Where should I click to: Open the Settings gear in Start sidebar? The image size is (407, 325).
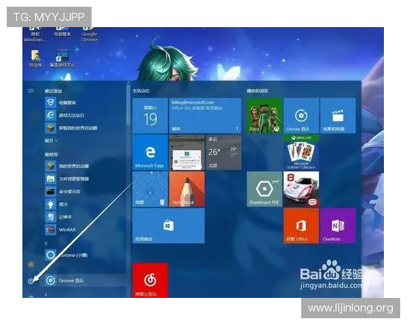click(x=31, y=281)
